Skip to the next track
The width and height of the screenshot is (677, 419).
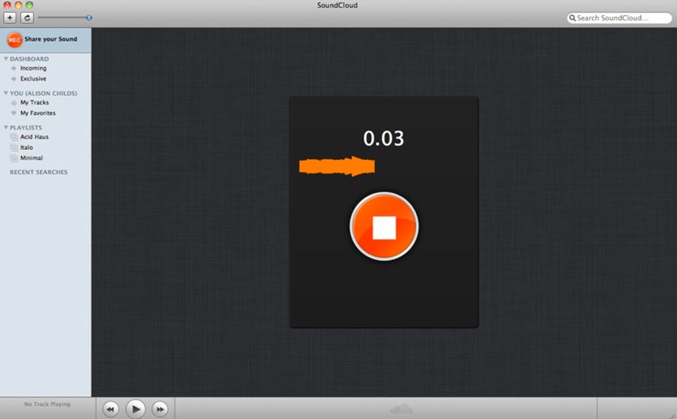pos(160,409)
